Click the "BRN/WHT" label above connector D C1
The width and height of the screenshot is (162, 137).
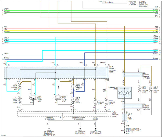[103, 62]
